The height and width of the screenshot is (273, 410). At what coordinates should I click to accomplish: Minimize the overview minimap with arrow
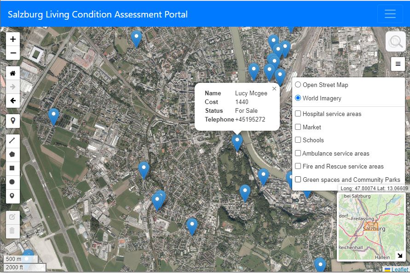point(399,255)
